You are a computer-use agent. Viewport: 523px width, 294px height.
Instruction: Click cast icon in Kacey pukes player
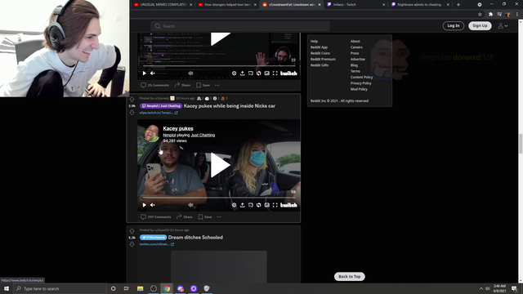[x=251, y=205]
